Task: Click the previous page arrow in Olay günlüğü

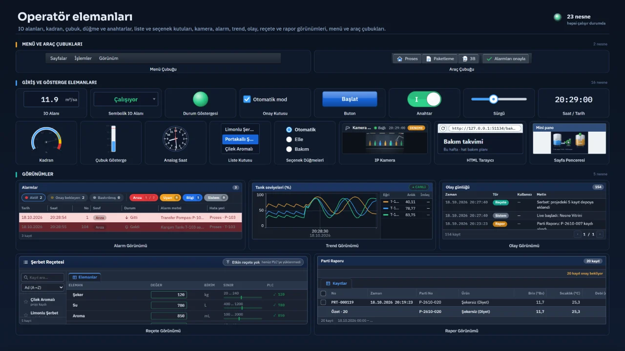Action: click(x=578, y=234)
